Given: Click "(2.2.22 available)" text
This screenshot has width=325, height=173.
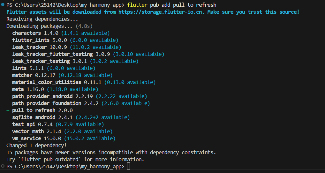Looking at the screenshot, I should (x=121, y=96).
